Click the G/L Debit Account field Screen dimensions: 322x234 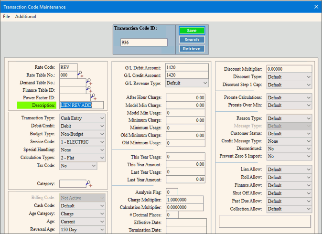187,67
